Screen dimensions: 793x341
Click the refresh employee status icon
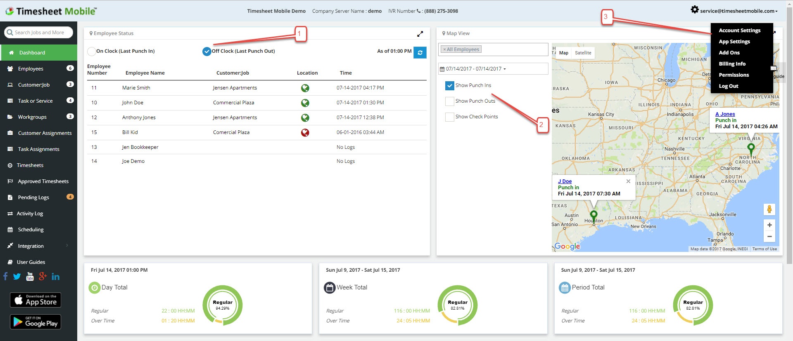[x=420, y=52]
